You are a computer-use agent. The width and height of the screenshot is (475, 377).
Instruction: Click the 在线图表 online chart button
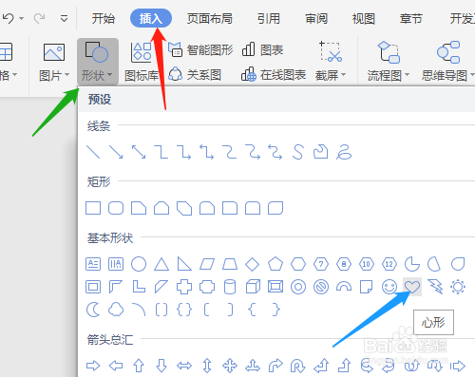274,75
